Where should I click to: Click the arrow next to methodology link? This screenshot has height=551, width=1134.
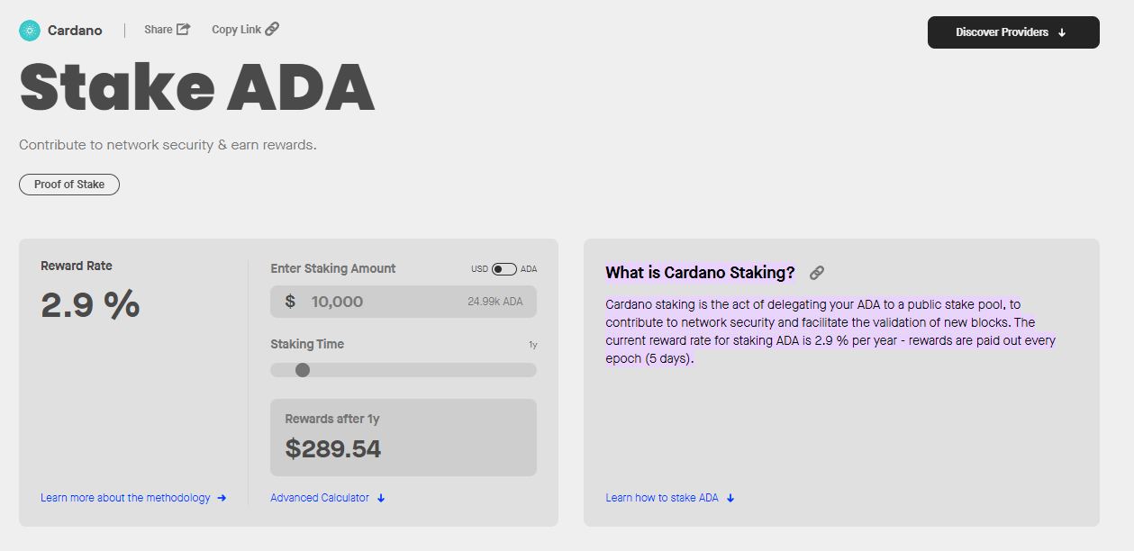tap(222, 498)
